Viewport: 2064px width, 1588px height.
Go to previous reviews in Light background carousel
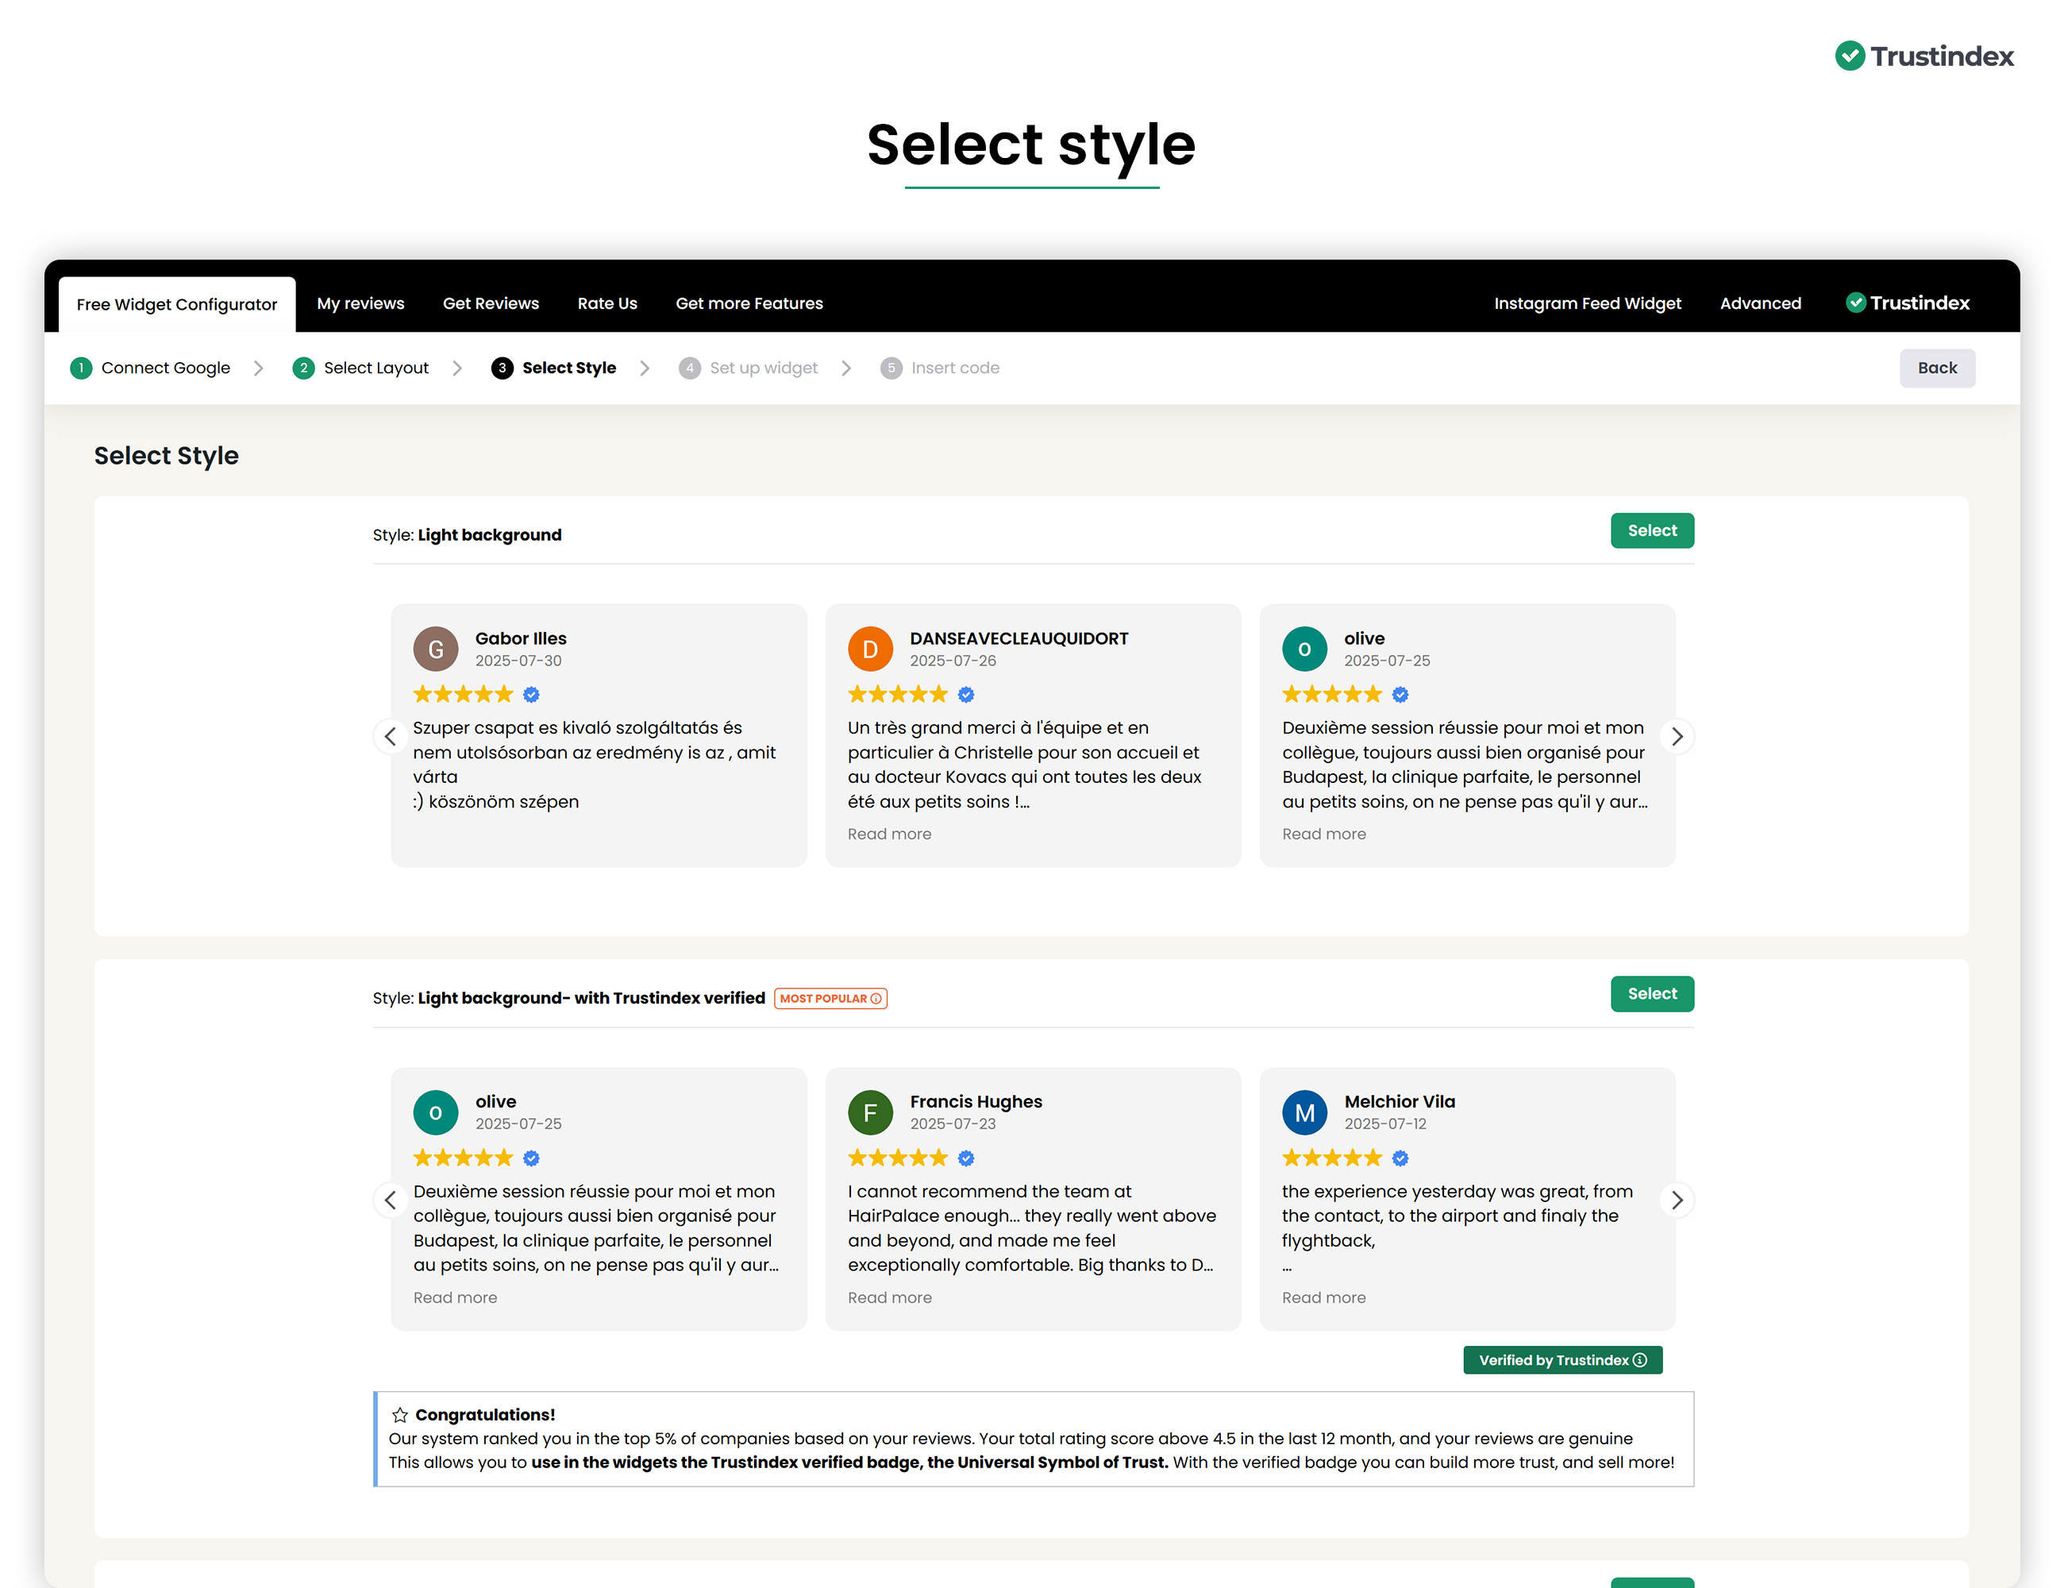pyautogui.click(x=391, y=736)
